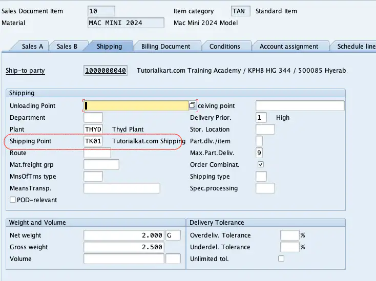Click the 'Tutorialkat.com Shipping' description text
This screenshot has width=376, height=281.
point(149,141)
